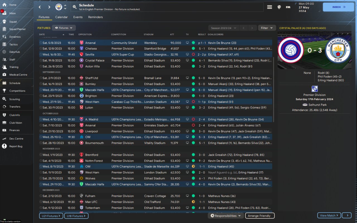Open the Home sidebar icon
The width and height of the screenshot is (357, 223).
4,5
